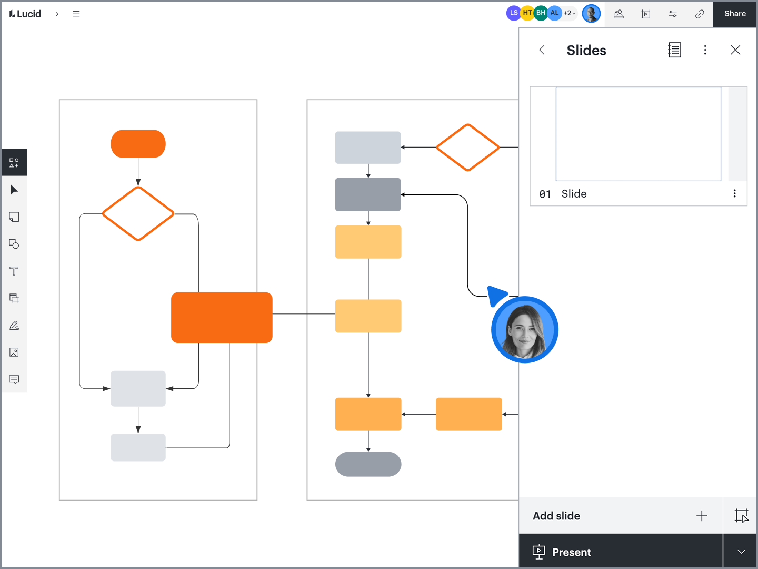Select the sticky note tool

pyautogui.click(x=14, y=217)
